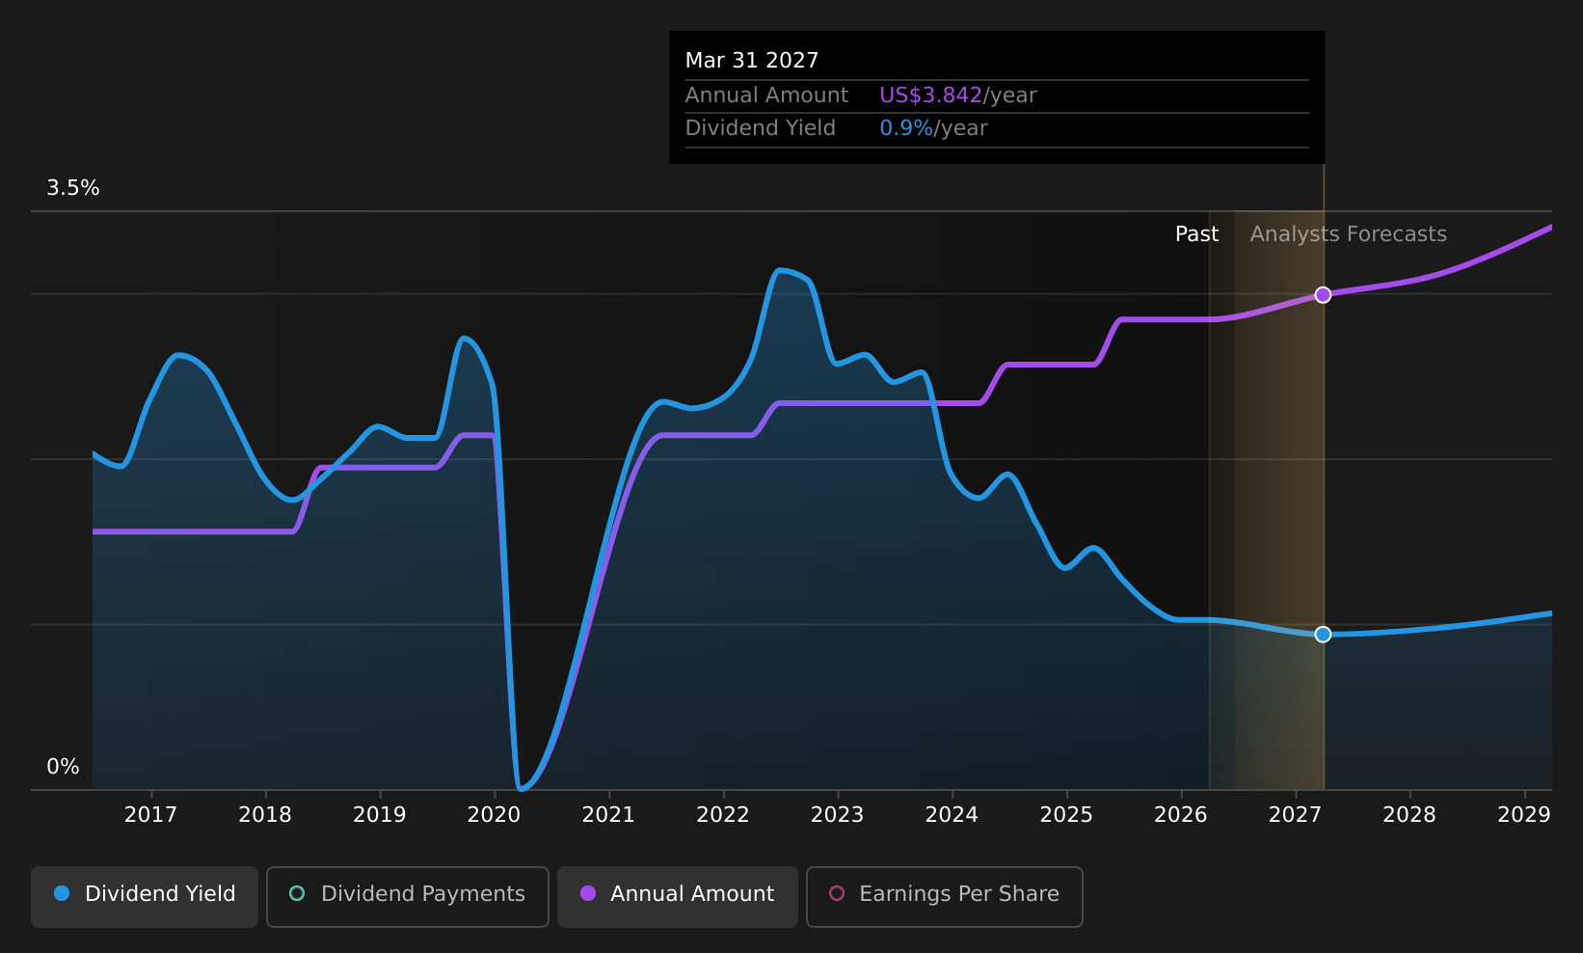Click the 2023 x-axis label
This screenshot has width=1583, height=953.
click(837, 815)
